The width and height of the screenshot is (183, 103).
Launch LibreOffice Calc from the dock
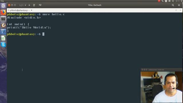(3, 38)
